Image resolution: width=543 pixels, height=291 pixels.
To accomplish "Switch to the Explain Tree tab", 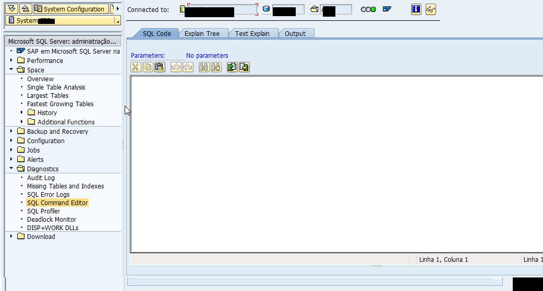I will click(x=202, y=33).
